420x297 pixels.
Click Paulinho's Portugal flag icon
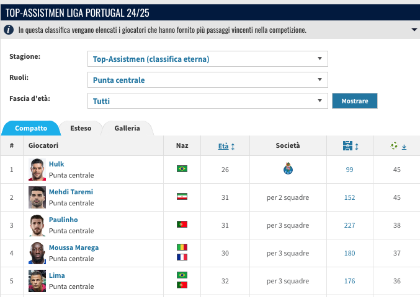point(182,225)
